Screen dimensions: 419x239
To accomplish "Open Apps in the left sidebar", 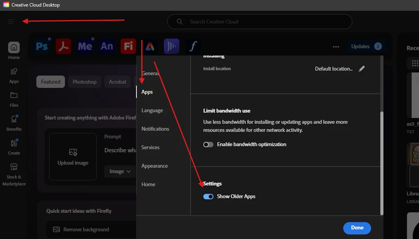I will [x=14, y=76].
